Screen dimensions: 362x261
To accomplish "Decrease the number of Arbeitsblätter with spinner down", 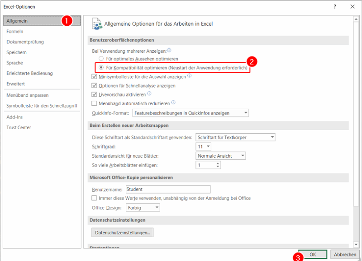I will pyautogui.click(x=218, y=167).
